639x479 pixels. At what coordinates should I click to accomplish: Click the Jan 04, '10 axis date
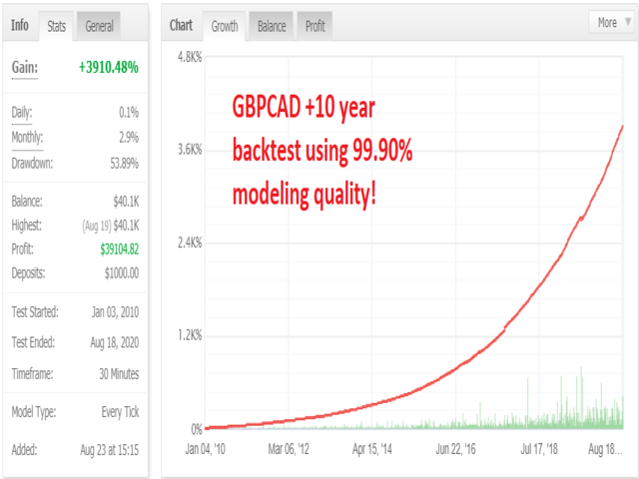[205, 449]
